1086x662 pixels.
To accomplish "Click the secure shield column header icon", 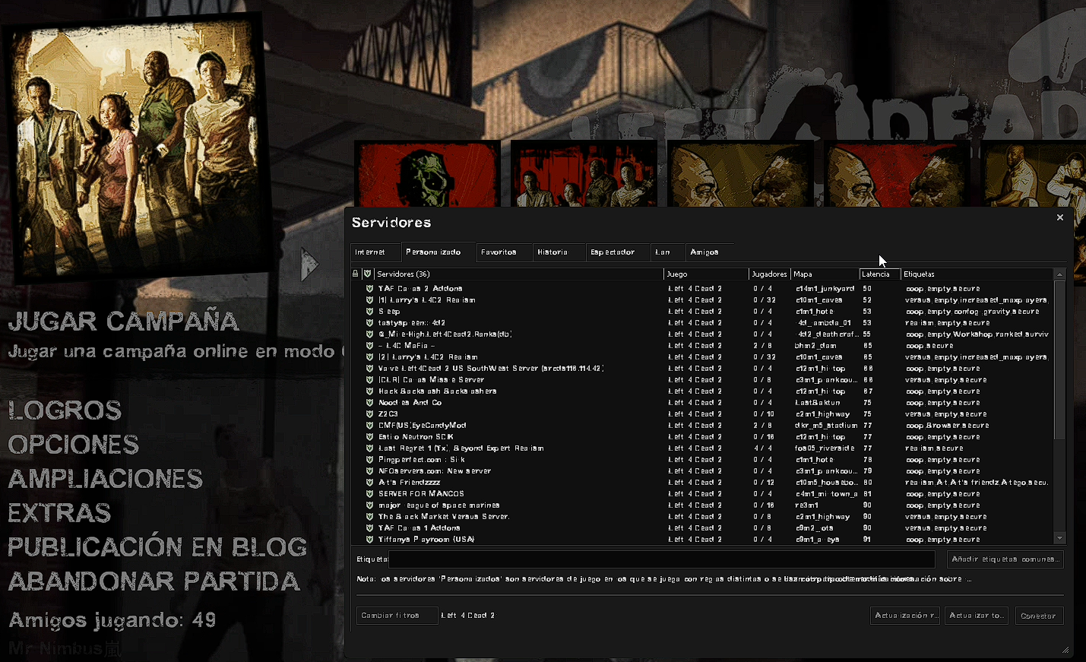I will point(367,274).
